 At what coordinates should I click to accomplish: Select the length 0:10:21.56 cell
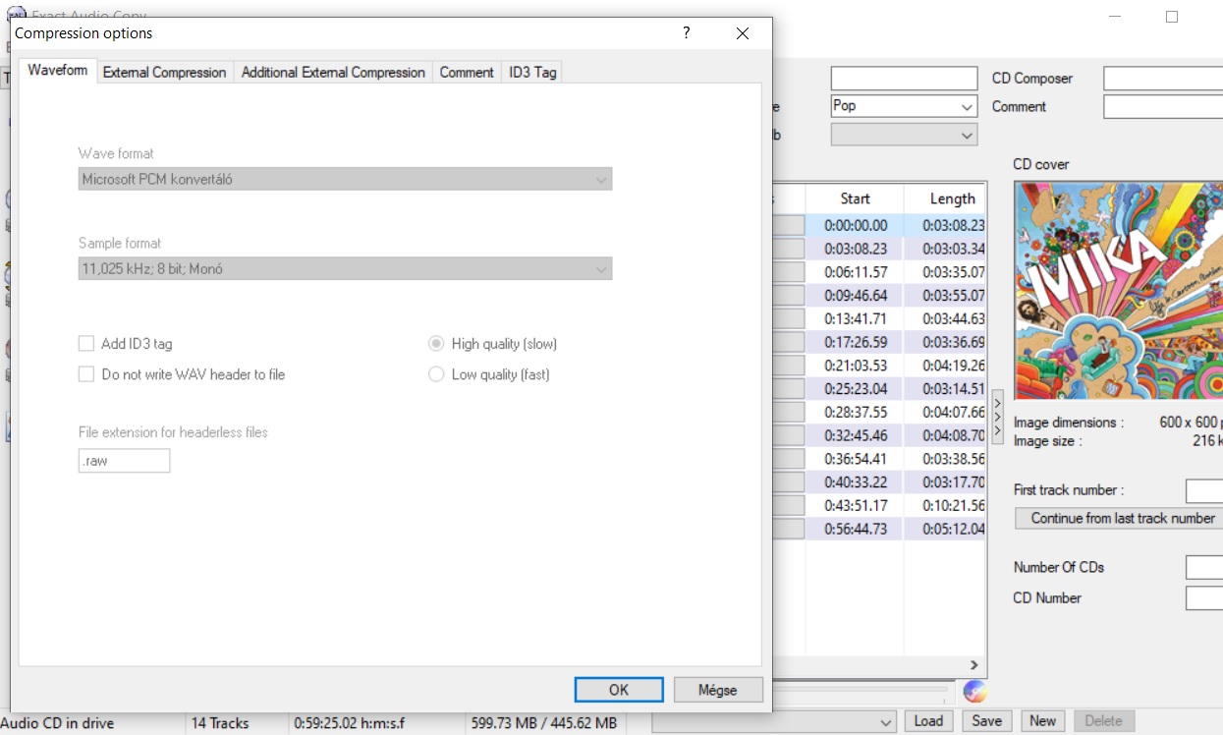coord(945,505)
